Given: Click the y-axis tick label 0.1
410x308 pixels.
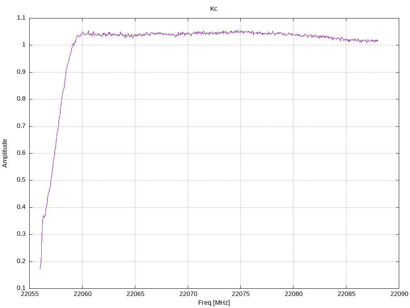Looking at the screenshot, I should tap(21, 288).
